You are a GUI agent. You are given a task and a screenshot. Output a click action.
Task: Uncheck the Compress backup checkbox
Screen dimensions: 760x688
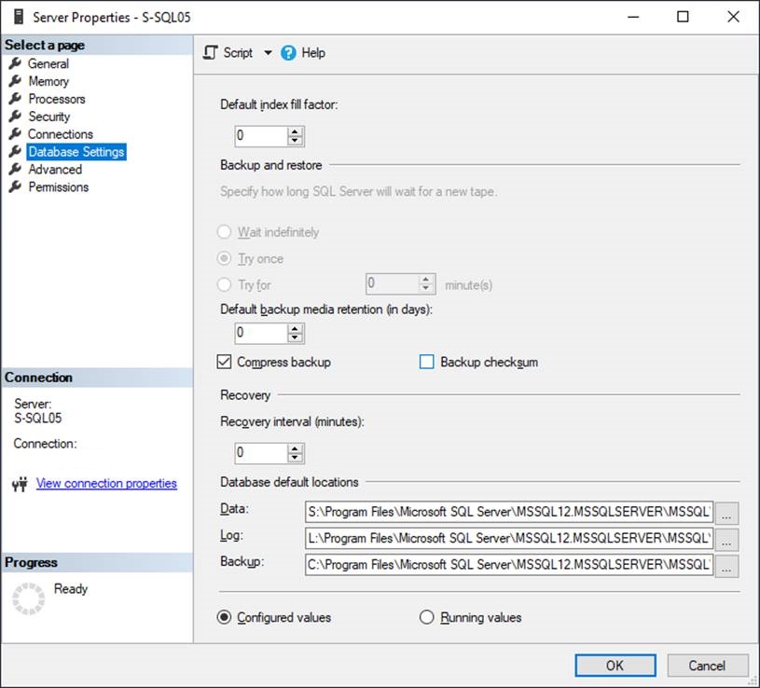pos(224,362)
